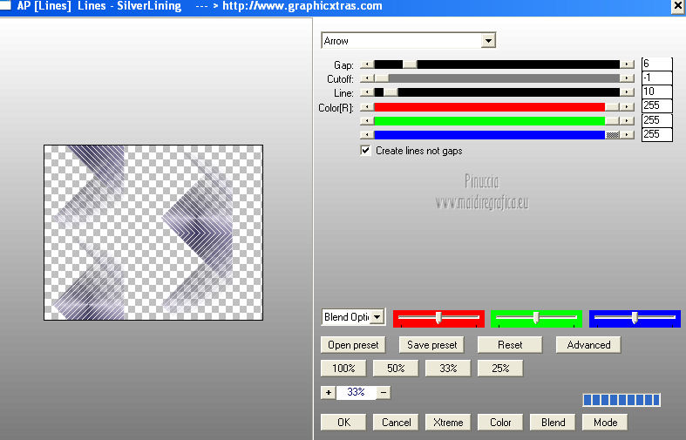Viewport: 686px width, 440px height.
Task: Open the Arrow line-style dropdown
Action: point(488,41)
